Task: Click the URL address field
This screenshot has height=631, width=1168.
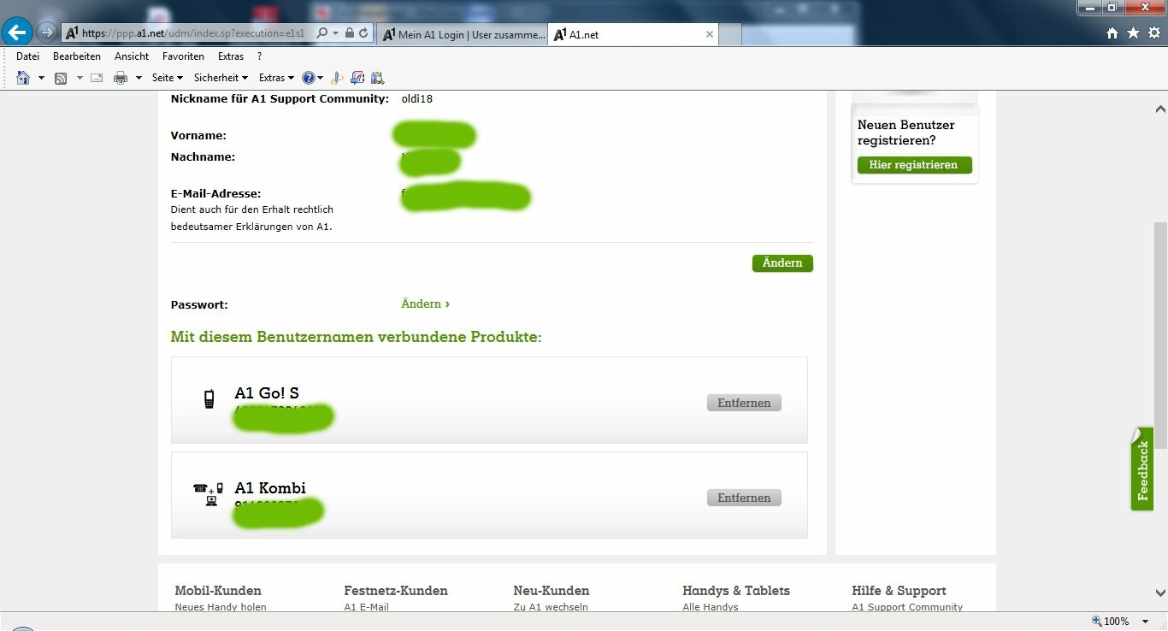Action: (x=192, y=33)
